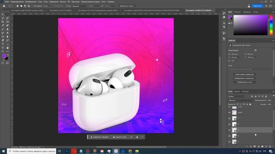Toggle lock position icon
This screenshot has height=154, width=275.
[244, 104]
